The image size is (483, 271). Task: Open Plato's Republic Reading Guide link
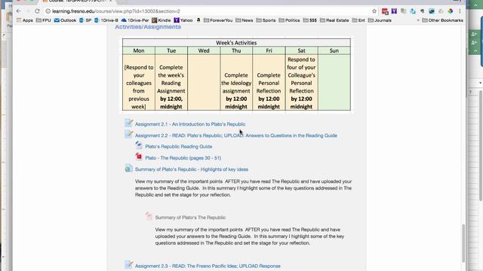click(x=179, y=147)
